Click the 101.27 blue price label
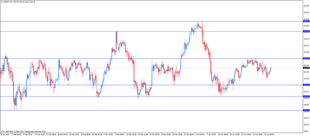The image size is (310, 136). 307,96
